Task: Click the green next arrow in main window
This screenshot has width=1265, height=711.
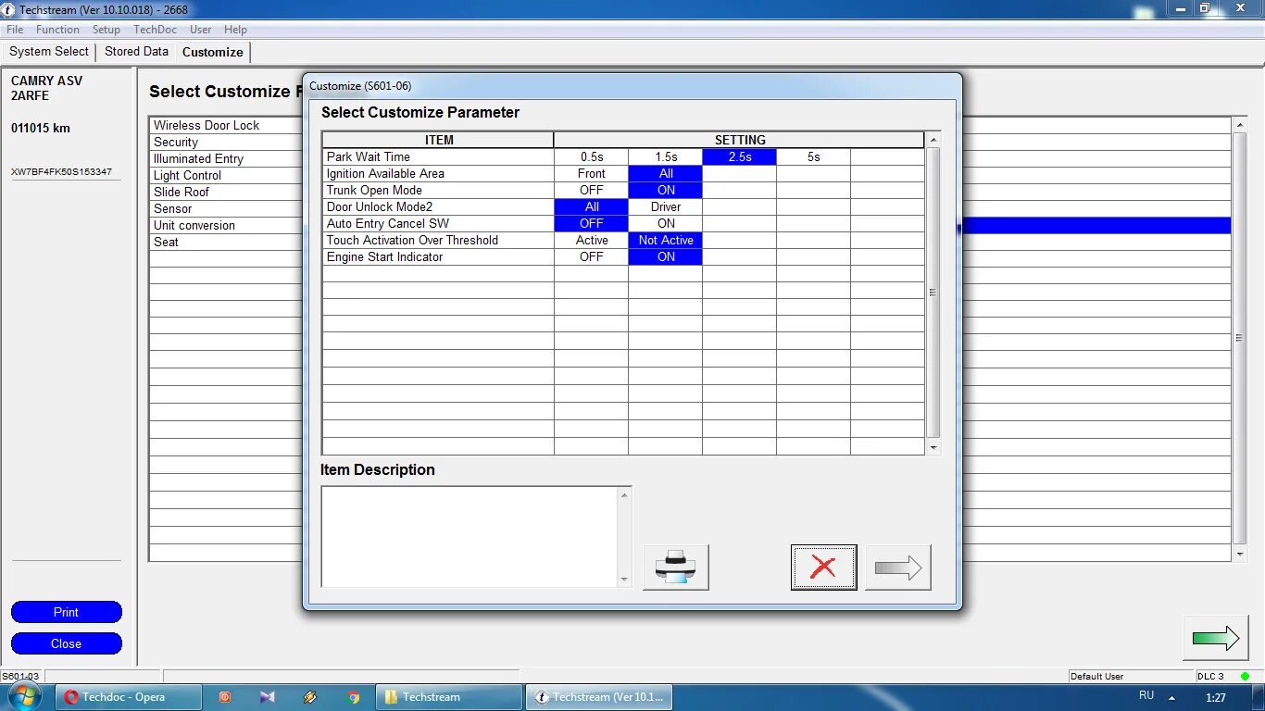Action: (x=1216, y=637)
